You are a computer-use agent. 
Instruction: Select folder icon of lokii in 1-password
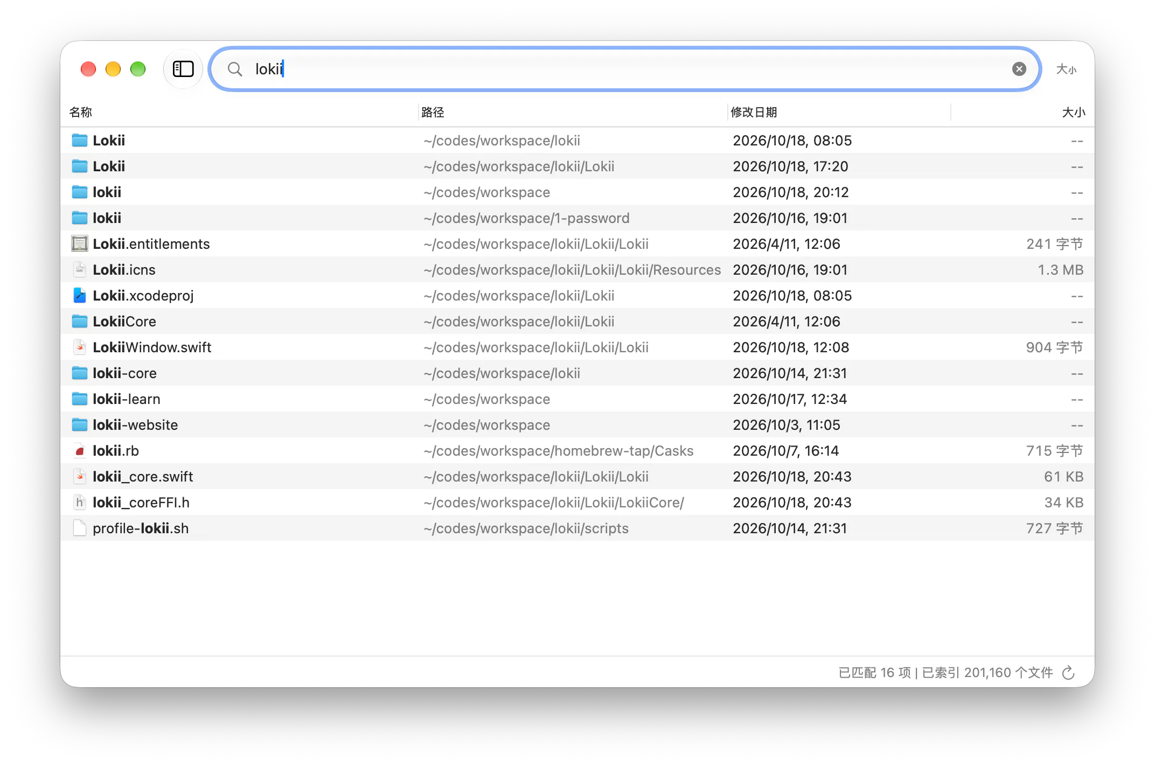(80, 218)
